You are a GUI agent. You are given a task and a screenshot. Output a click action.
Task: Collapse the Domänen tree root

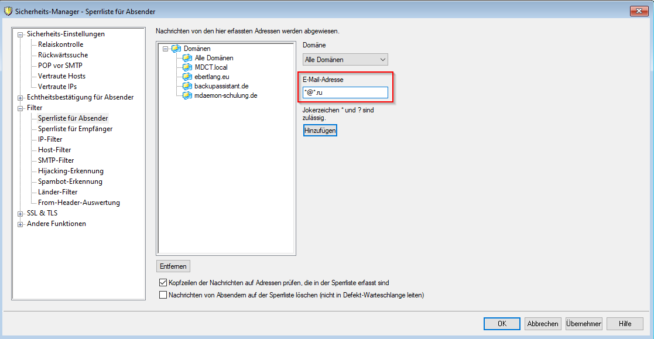(x=166, y=49)
